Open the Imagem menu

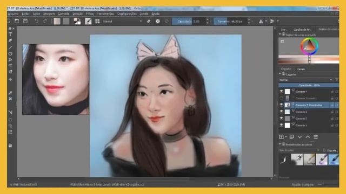pos(49,14)
